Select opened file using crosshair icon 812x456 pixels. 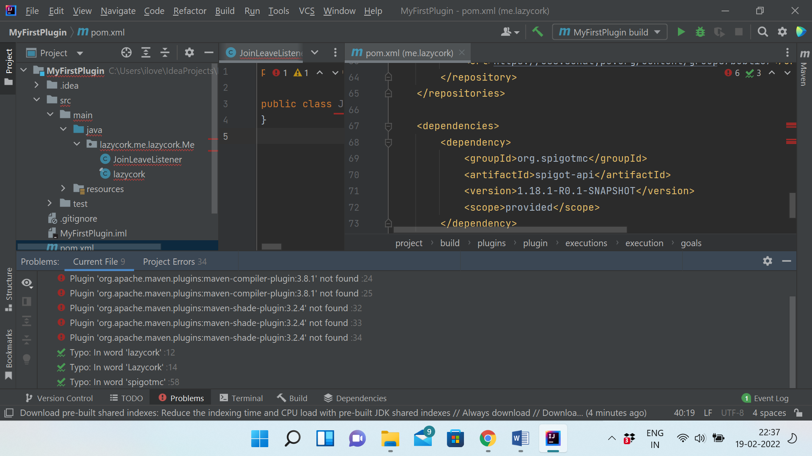[126, 52]
